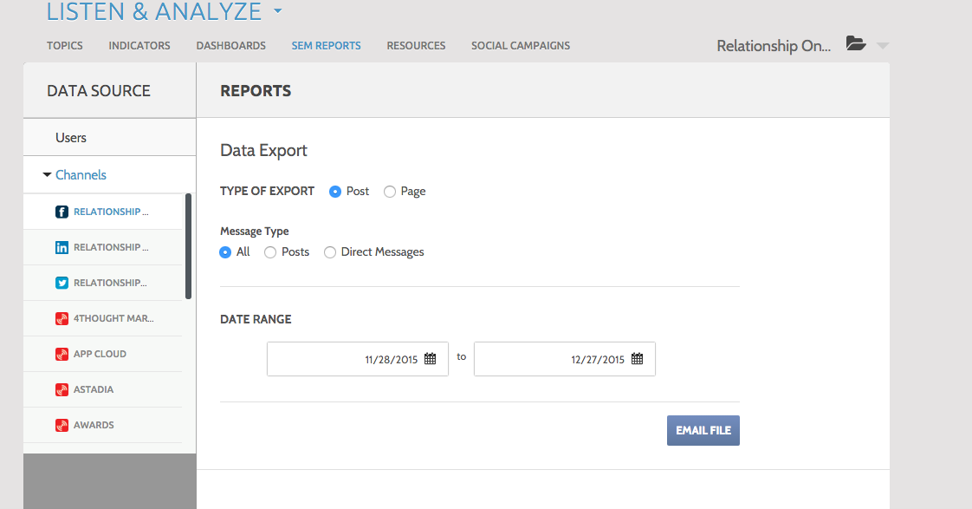
Task: Click the Astadia feed icon
Action: [62, 390]
